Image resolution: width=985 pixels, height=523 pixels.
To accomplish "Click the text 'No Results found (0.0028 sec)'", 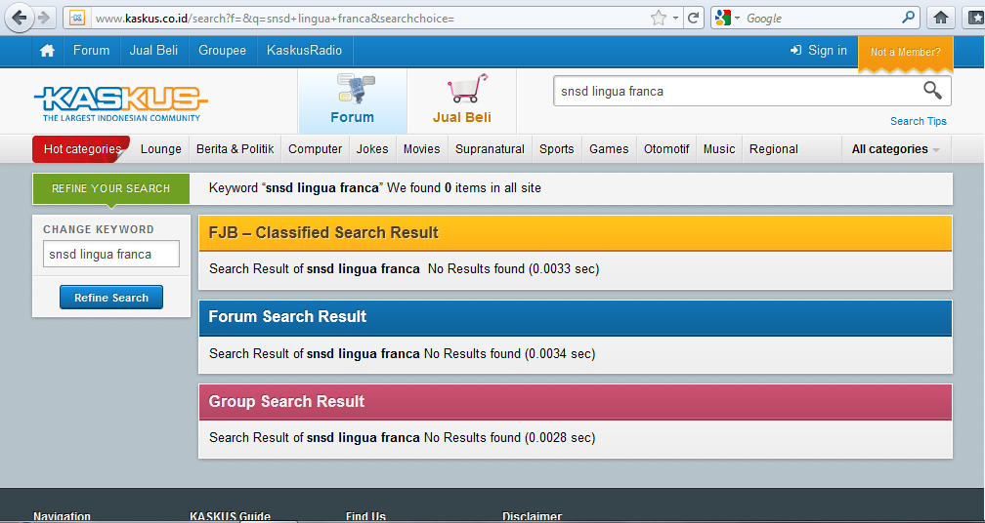I will (509, 438).
